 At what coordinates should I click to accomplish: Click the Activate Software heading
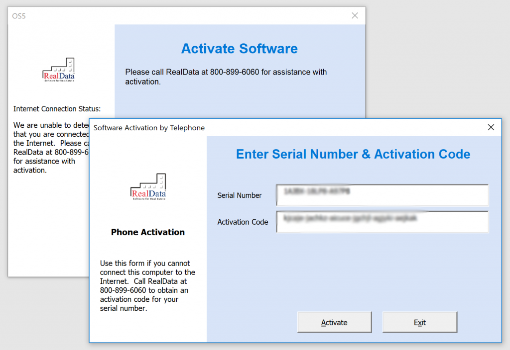click(239, 49)
